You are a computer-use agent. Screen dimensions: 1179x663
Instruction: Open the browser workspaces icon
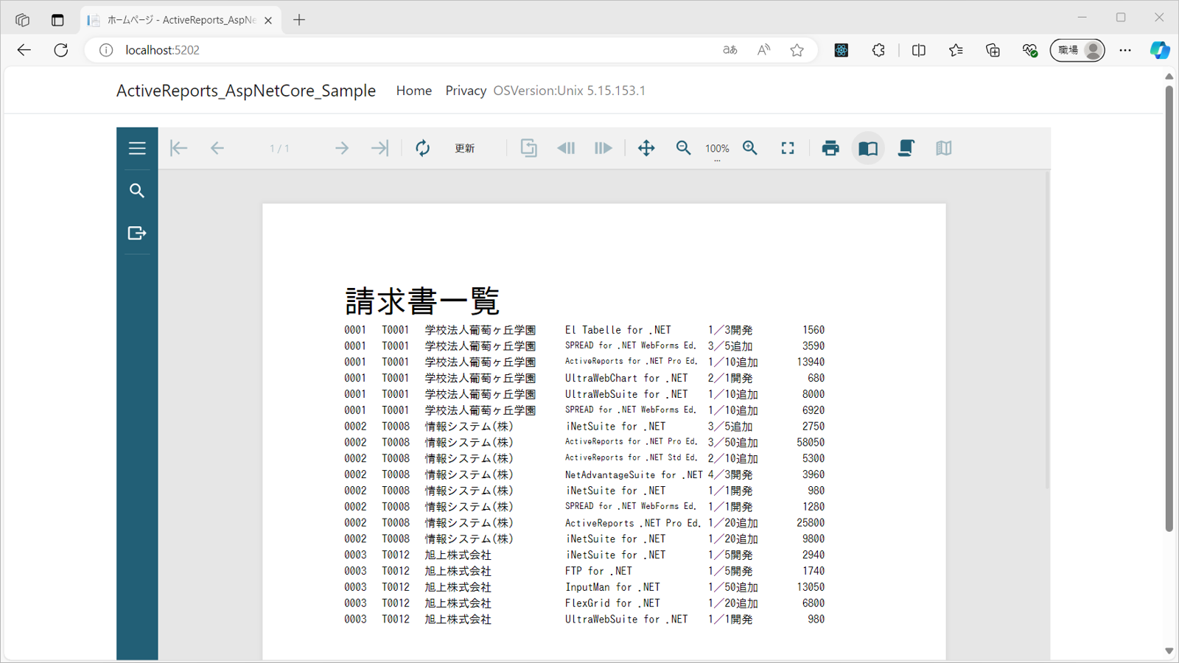(x=22, y=20)
